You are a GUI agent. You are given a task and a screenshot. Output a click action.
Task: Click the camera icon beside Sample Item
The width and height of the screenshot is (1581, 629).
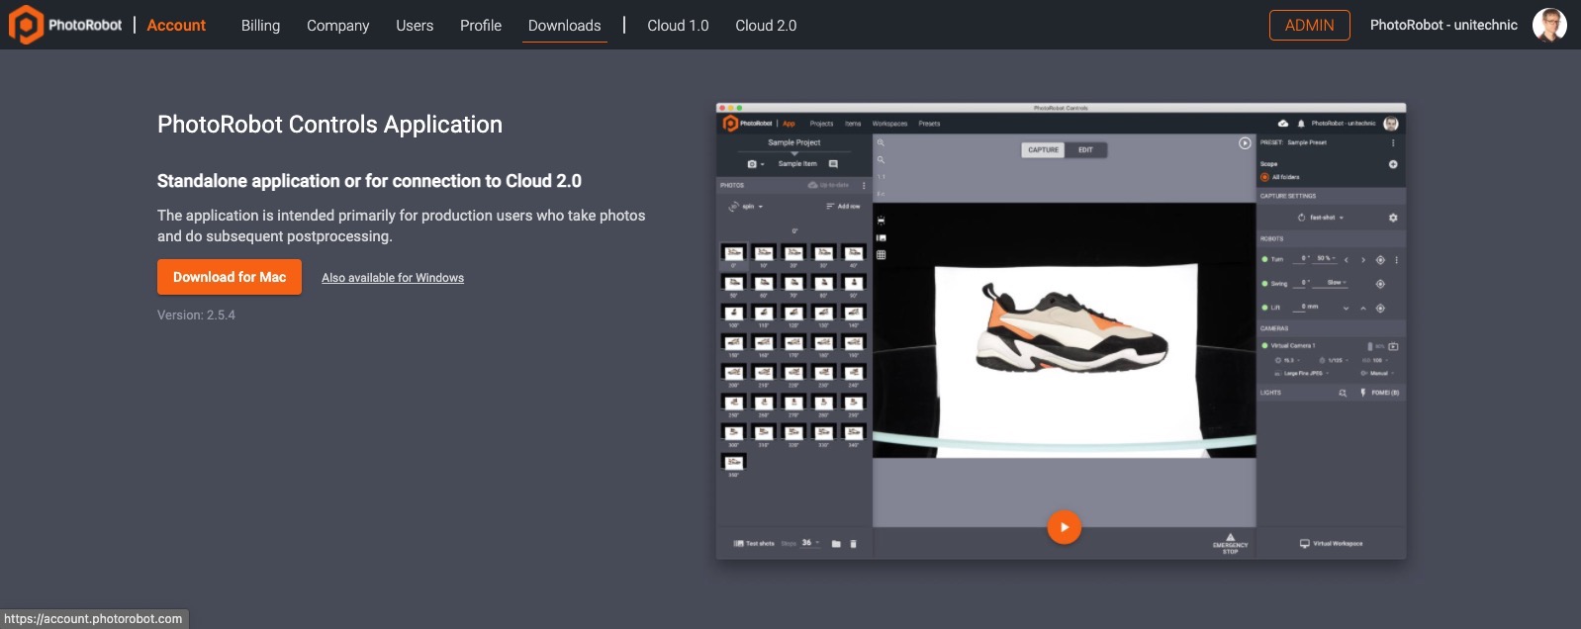[x=752, y=164]
